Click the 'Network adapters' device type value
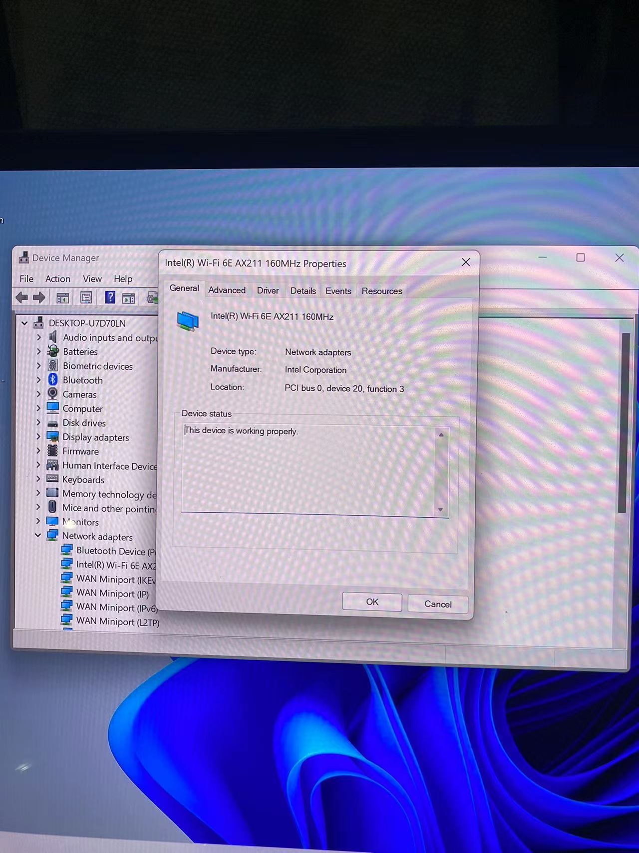 click(318, 352)
